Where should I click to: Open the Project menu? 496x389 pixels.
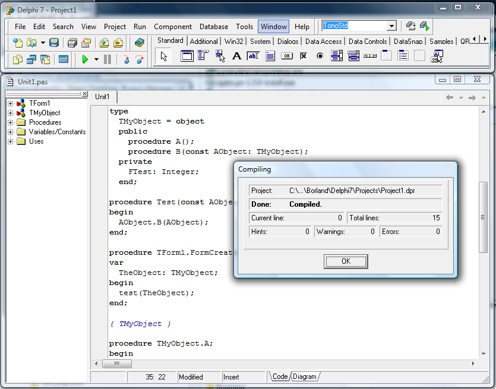(x=115, y=27)
